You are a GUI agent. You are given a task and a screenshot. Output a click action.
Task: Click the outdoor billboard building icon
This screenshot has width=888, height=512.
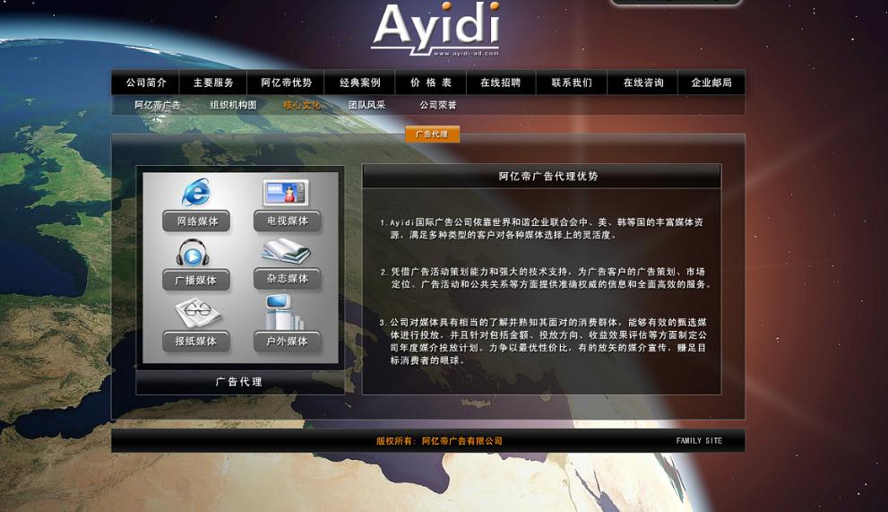(285, 312)
